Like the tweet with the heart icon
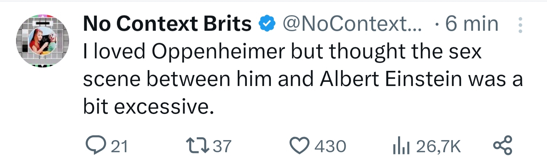The height and width of the screenshot is (164, 547). (x=300, y=146)
